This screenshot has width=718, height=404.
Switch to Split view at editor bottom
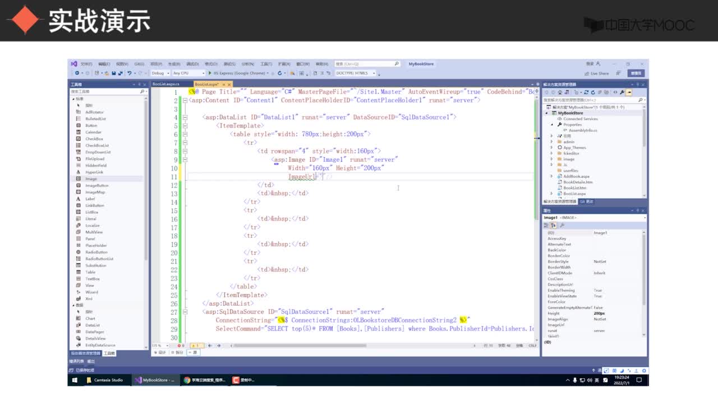tap(177, 352)
